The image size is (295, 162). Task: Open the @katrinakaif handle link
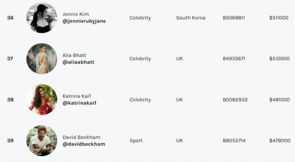tap(80, 103)
